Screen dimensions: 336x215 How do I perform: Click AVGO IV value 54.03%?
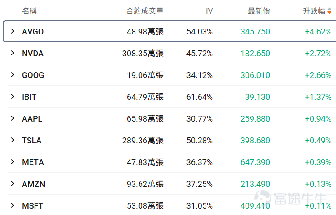coord(200,32)
